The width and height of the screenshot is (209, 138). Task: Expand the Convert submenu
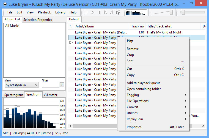coord(153,107)
